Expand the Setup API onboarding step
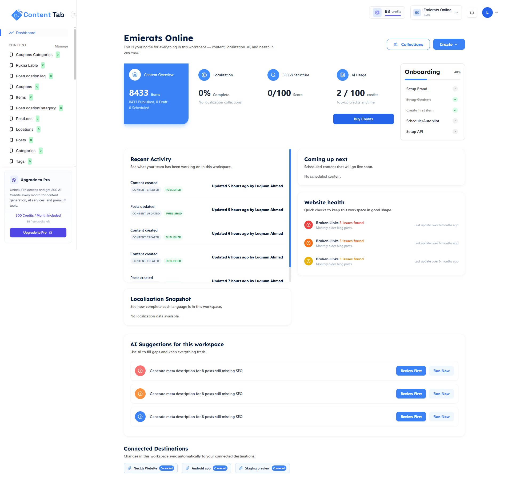The height and width of the screenshot is (486, 512). 455,132
